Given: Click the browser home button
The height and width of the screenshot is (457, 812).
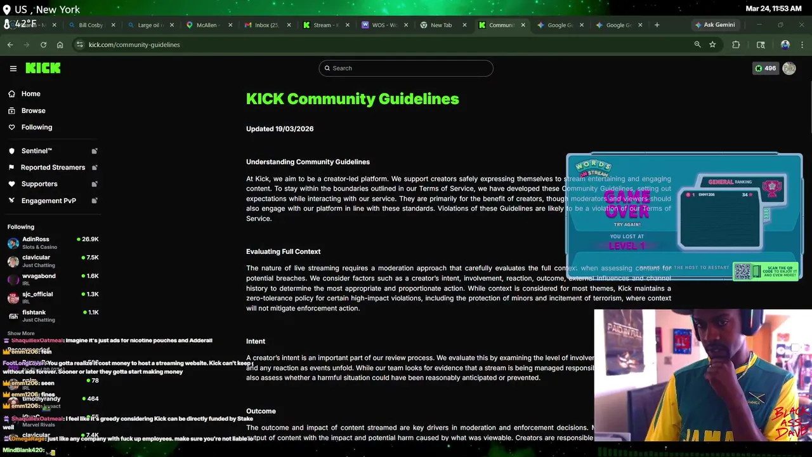Looking at the screenshot, I should 60,44.
